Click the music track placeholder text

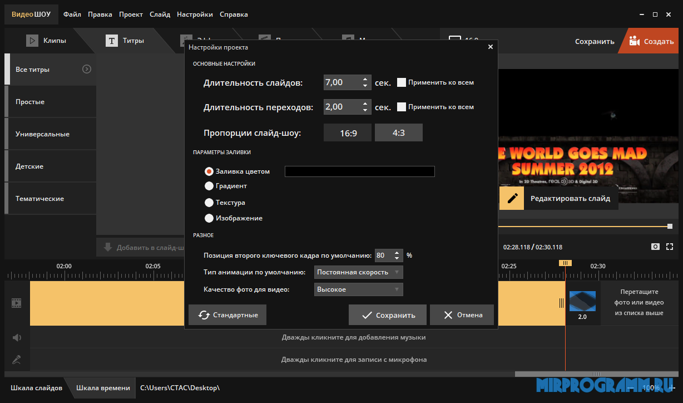click(x=354, y=337)
